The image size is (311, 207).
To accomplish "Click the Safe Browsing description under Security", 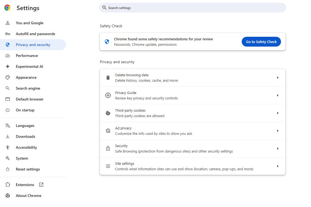I will (174, 151).
